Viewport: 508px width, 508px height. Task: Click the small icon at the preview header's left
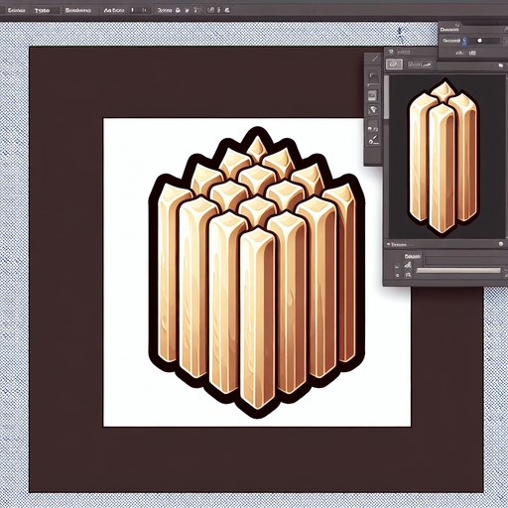(391, 52)
